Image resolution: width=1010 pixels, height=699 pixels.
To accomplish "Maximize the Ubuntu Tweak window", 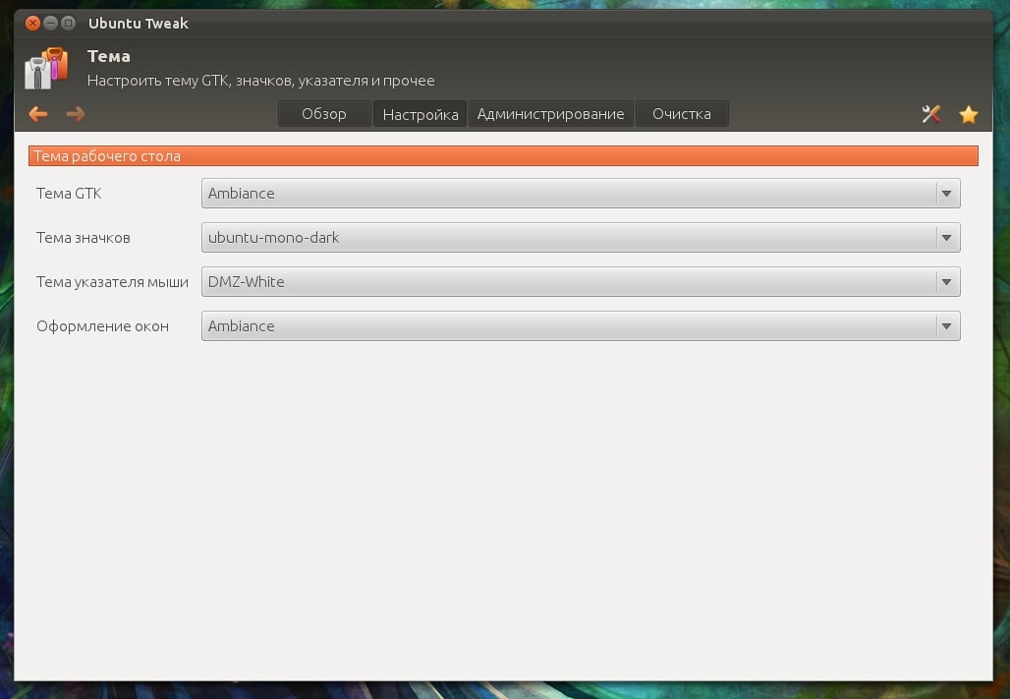I will coord(68,24).
